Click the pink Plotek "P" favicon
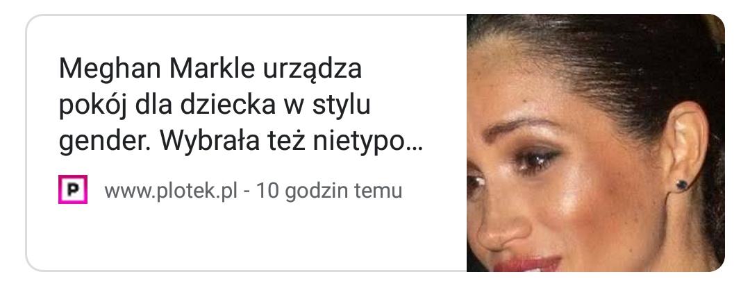 (73, 189)
